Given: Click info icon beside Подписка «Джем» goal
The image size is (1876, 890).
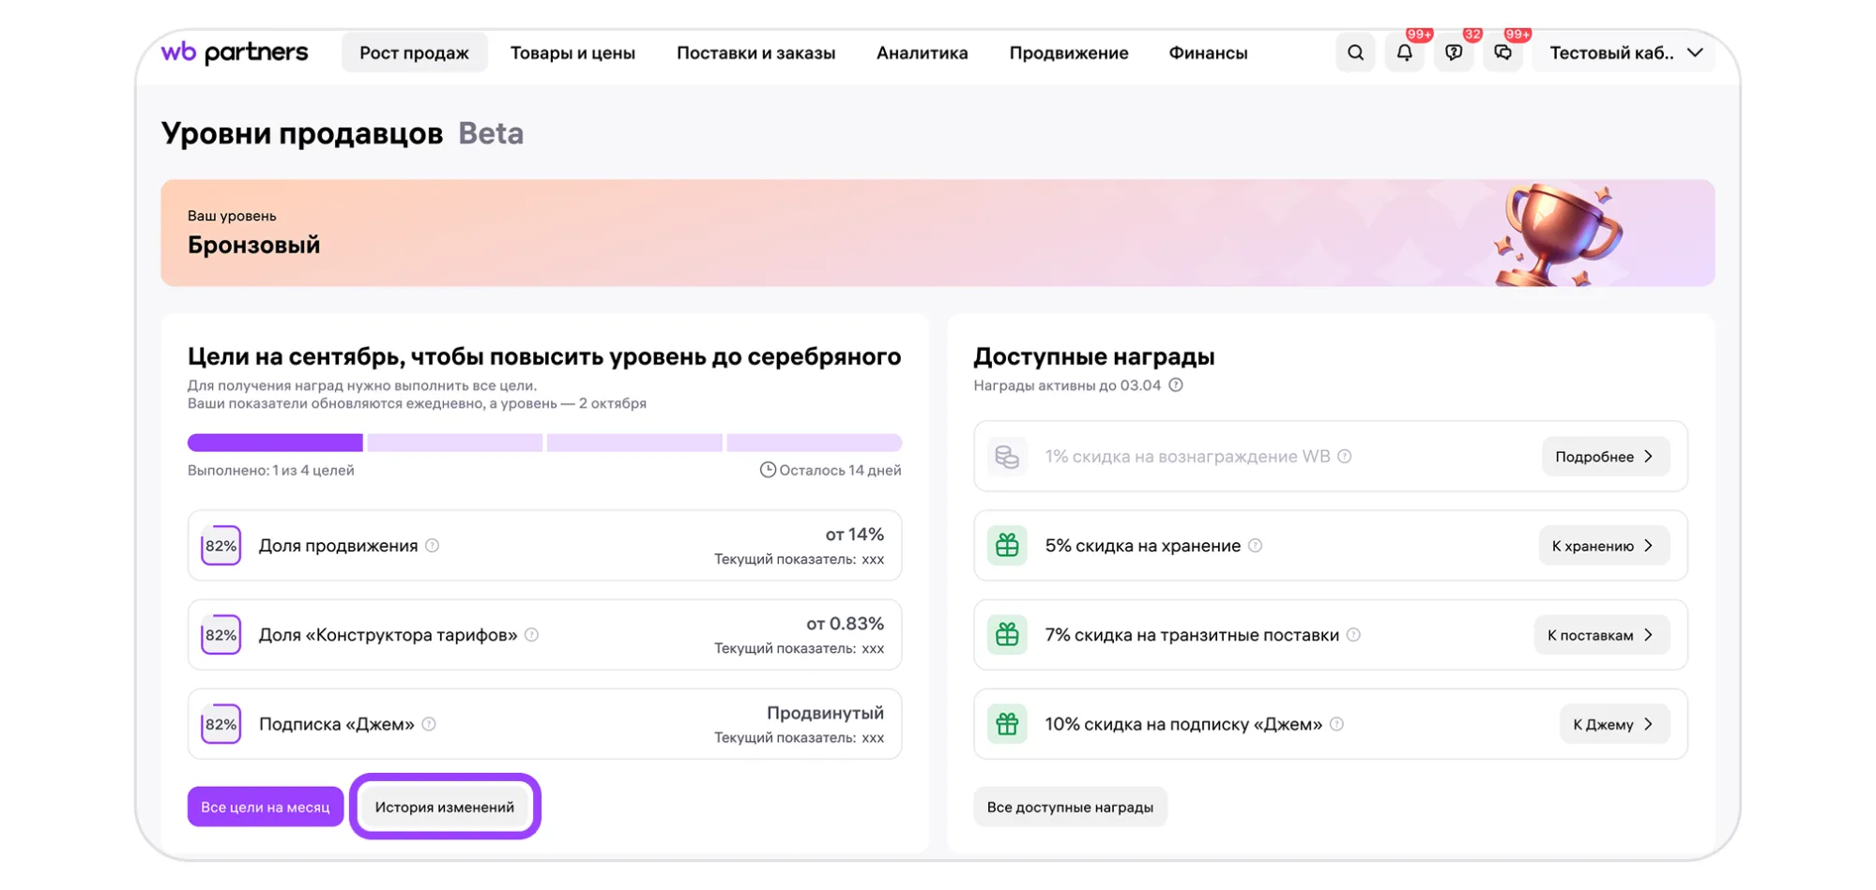Looking at the screenshot, I should (429, 724).
